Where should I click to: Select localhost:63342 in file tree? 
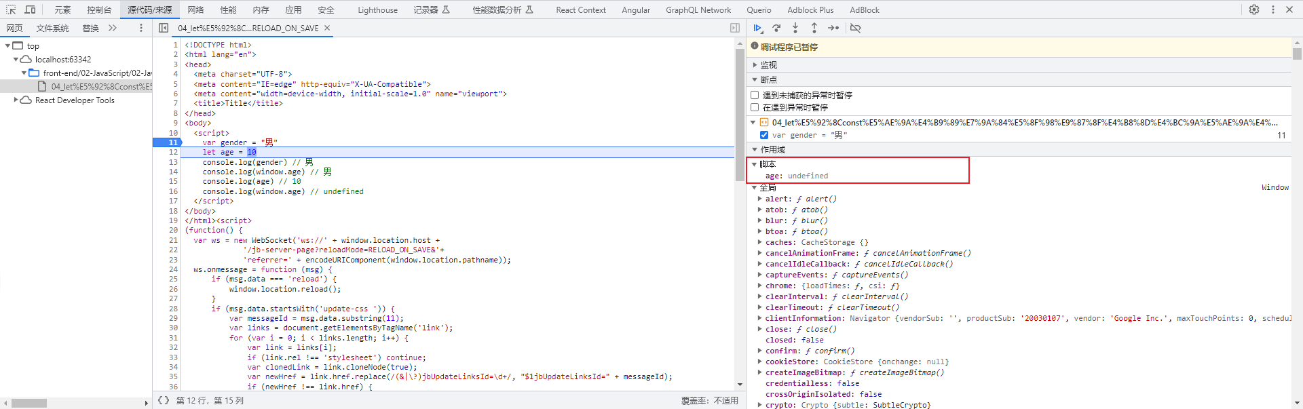(x=62, y=60)
